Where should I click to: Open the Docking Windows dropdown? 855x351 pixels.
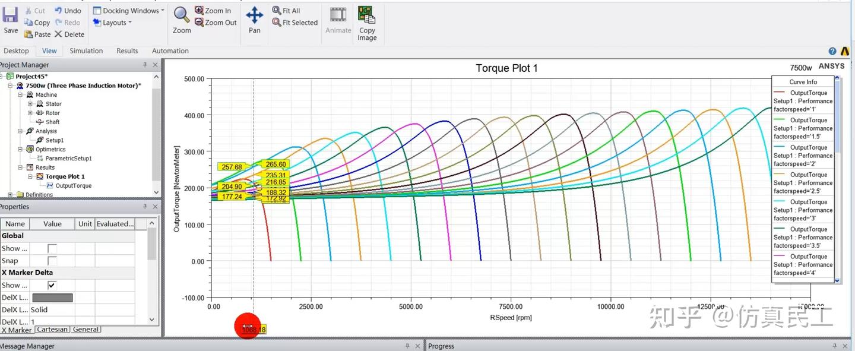tap(128, 10)
